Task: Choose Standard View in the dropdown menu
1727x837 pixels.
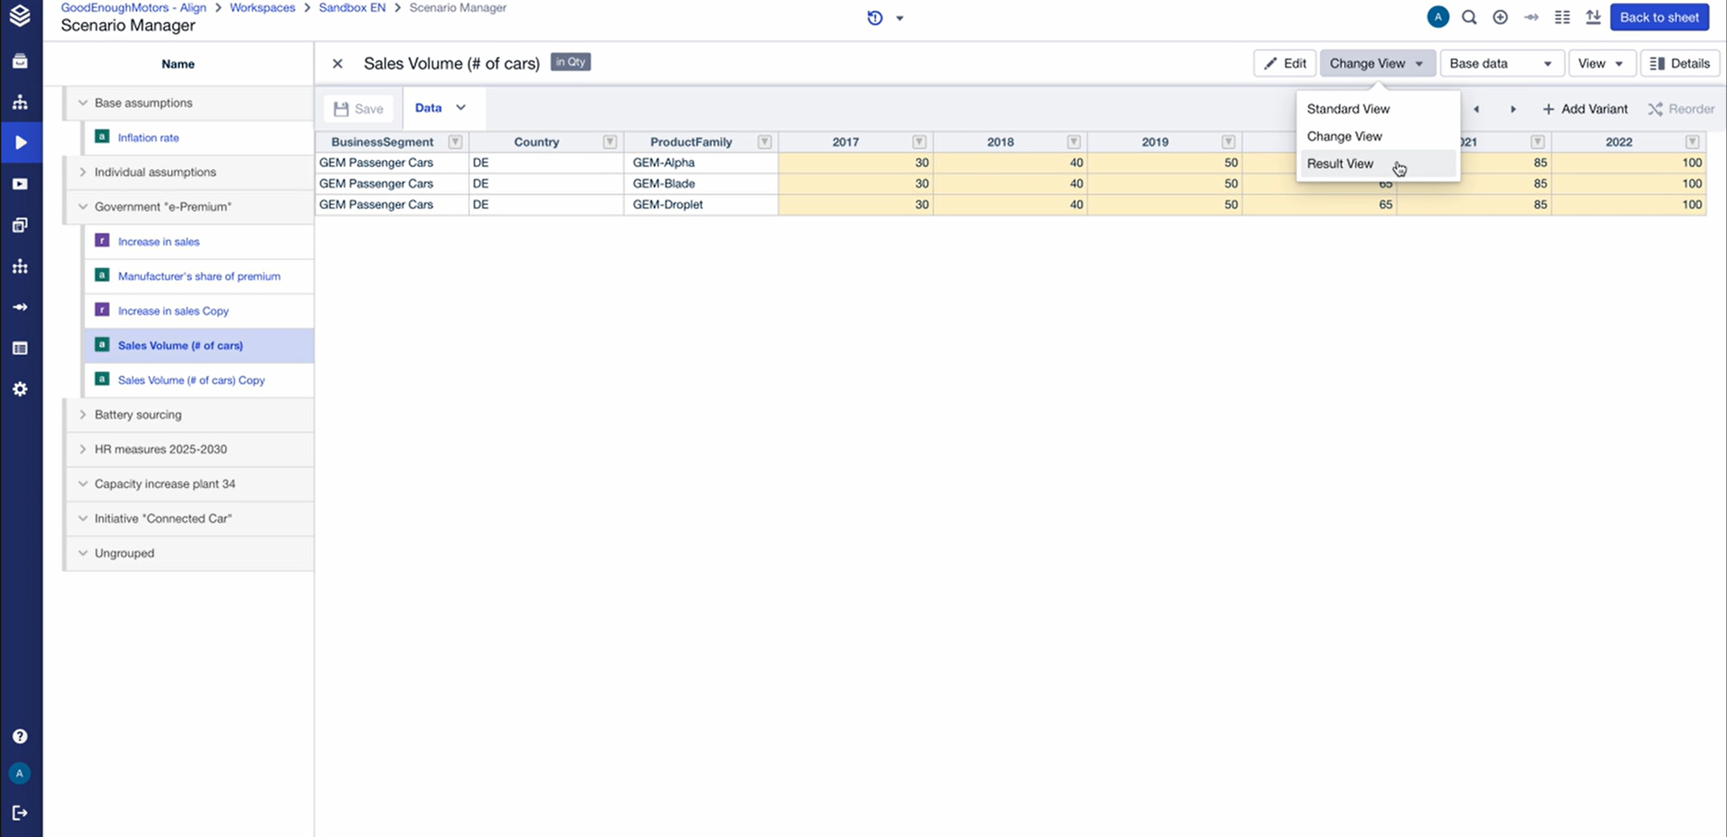Action: click(1348, 109)
